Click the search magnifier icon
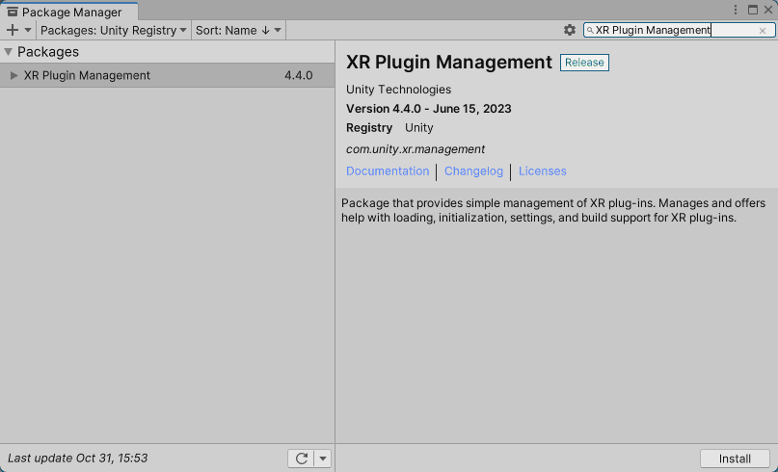 click(590, 30)
